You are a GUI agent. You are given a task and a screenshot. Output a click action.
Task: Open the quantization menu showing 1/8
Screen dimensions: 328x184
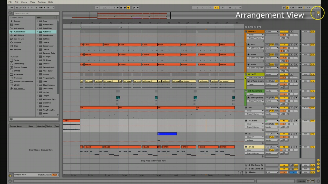(x=50, y=8)
